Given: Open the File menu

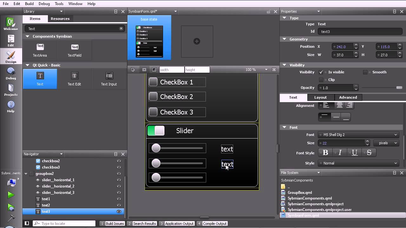Looking at the screenshot, I should [x=6, y=3].
